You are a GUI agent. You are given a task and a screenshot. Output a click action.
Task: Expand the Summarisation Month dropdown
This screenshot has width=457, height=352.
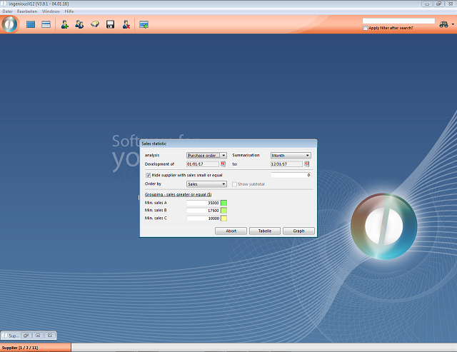(291, 155)
